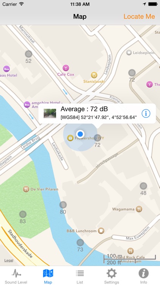Tap the De Vier Pilaren restaurant icon
Viewport: 160px width, 285px height.
coord(26,189)
